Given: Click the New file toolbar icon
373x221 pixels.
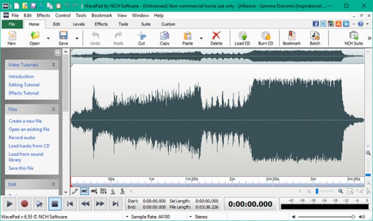Looking at the screenshot, I should point(12,35).
